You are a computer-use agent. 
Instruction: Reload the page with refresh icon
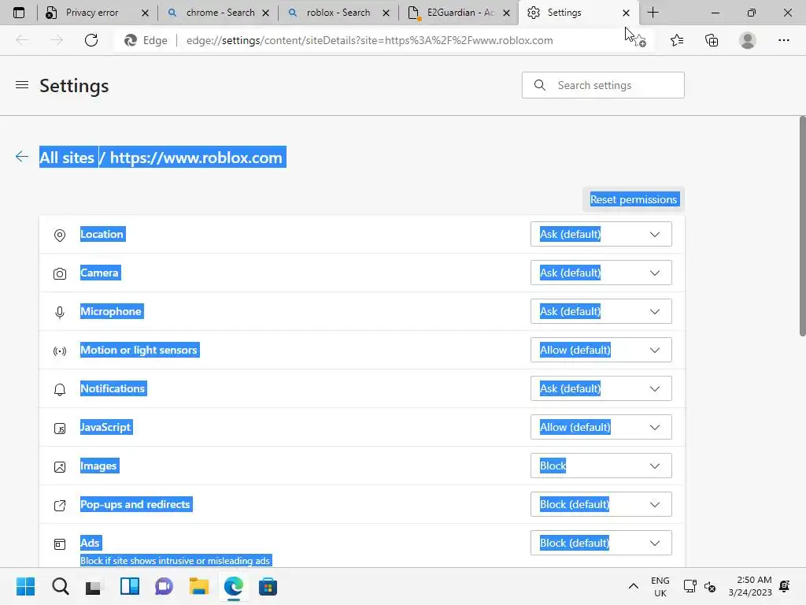[91, 40]
